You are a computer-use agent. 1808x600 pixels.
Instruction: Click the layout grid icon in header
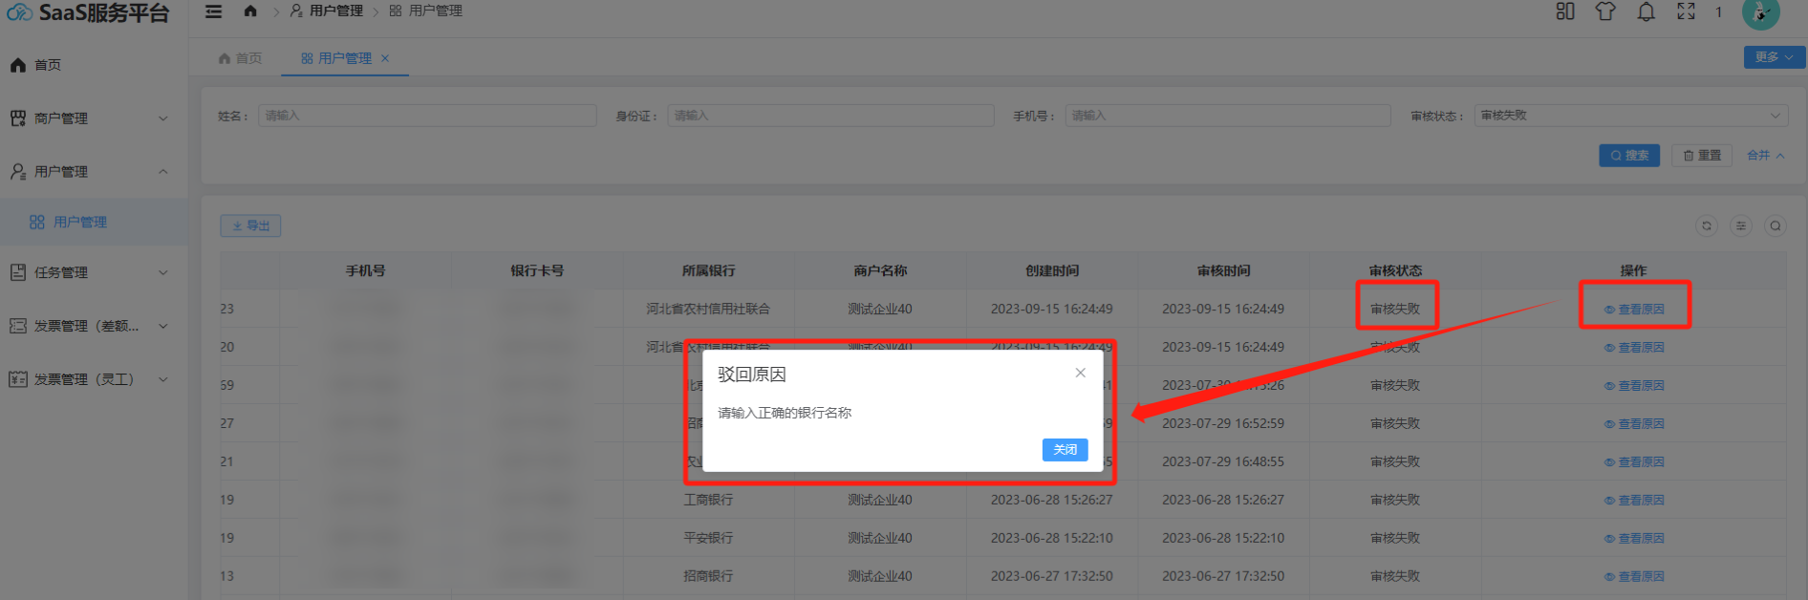(1565, 11)
